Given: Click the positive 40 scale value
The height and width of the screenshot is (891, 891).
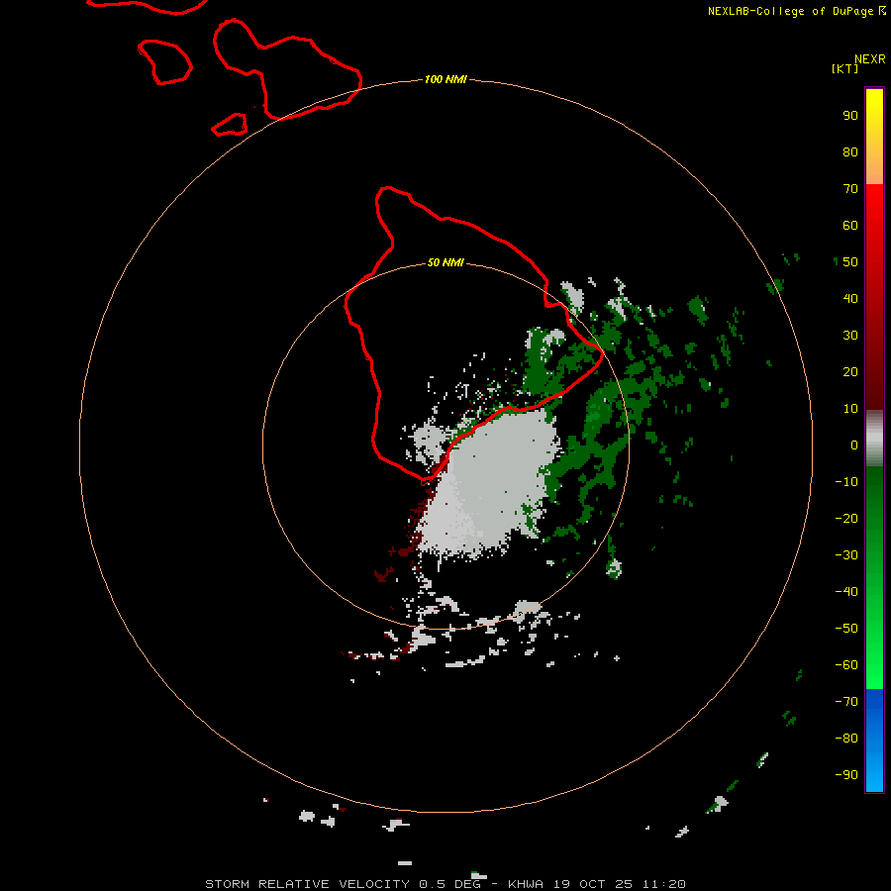Looking at the screenshot, I should pyautogui.click(x=850, y=298).
